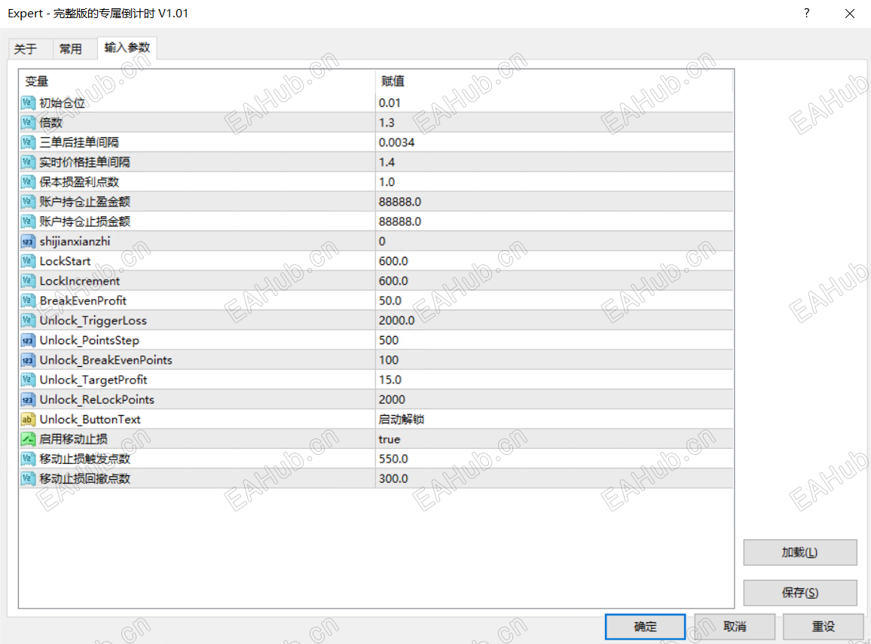Click the variable name LockStart
The width and height of the screenshot is (871, 644).
[x=65, y=261]
